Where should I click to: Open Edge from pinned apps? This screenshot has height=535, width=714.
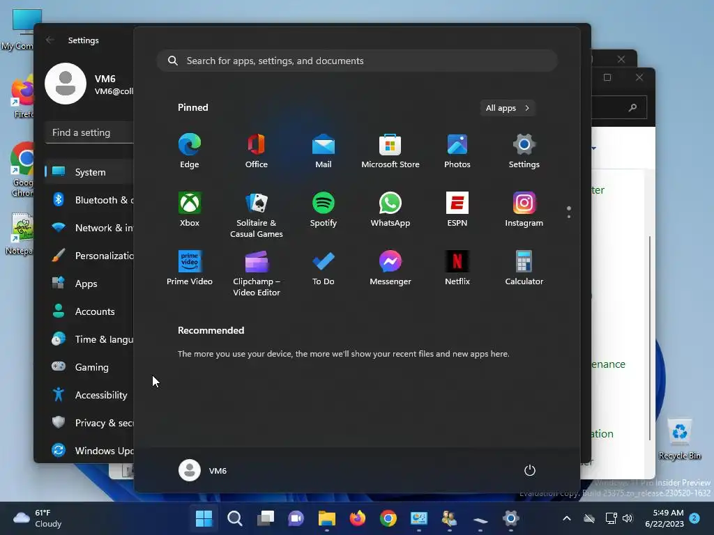coord(190,151)
